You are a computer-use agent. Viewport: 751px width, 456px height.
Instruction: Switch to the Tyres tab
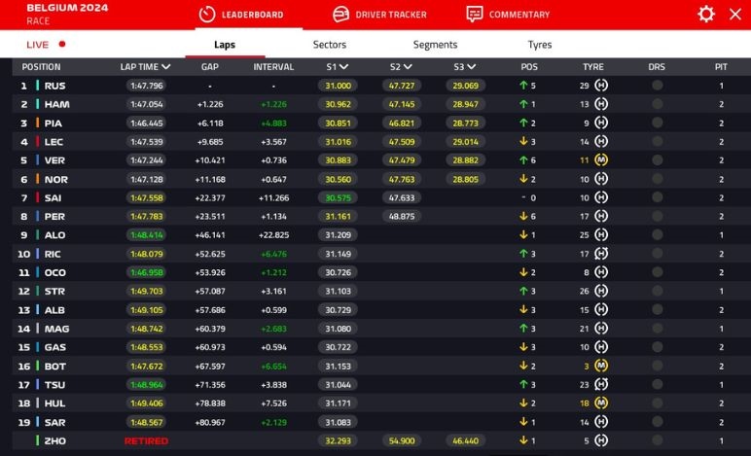tap(539, 45)
